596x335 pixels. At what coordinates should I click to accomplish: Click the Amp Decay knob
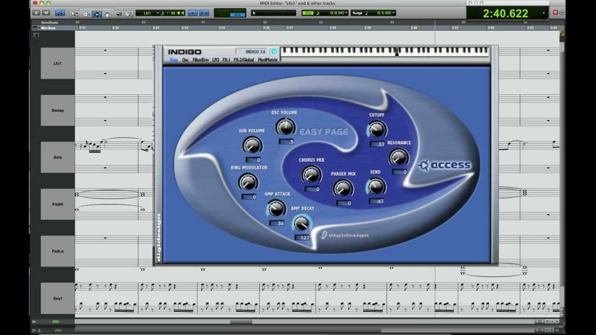coord(301,223)
